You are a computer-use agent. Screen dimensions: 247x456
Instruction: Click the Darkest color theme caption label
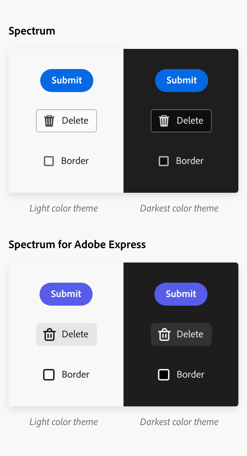coord(179,208)
